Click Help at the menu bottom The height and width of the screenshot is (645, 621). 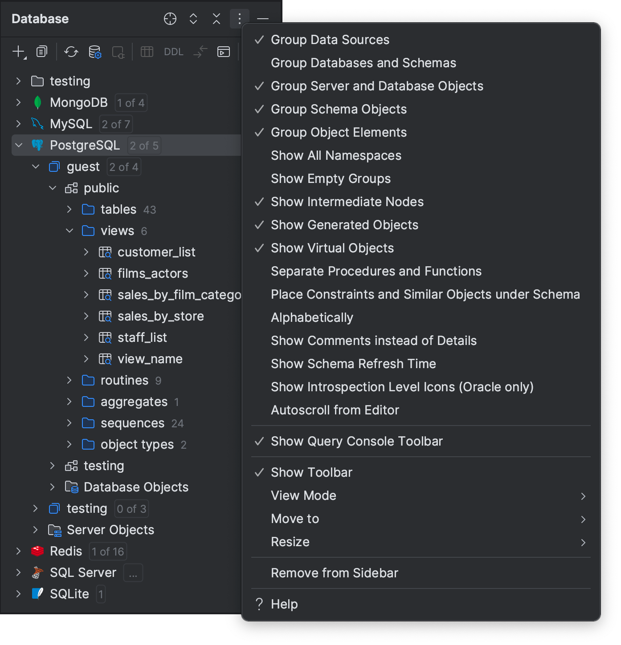click(x=285, y=604)
